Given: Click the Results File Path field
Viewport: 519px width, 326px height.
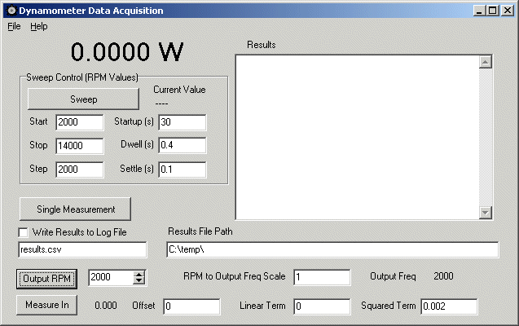Looking at the screenshot, I should click(332, 249).
